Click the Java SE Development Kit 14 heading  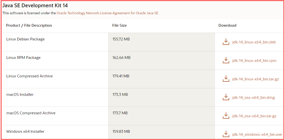[x=35, y=5]
